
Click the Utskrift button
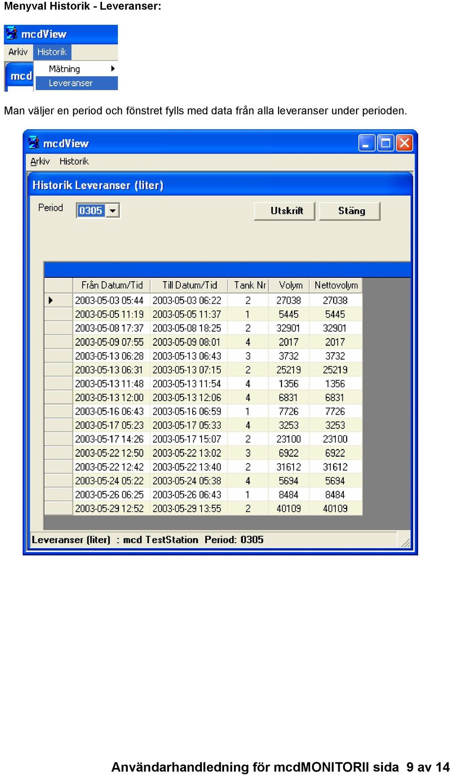coord(284,211)
